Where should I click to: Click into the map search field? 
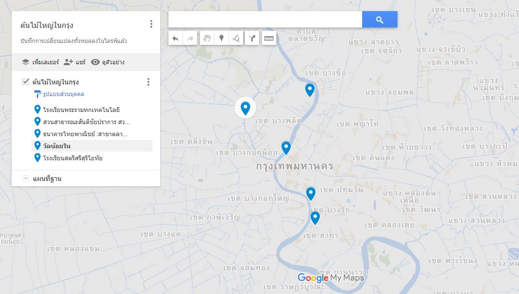click(265, 20)
